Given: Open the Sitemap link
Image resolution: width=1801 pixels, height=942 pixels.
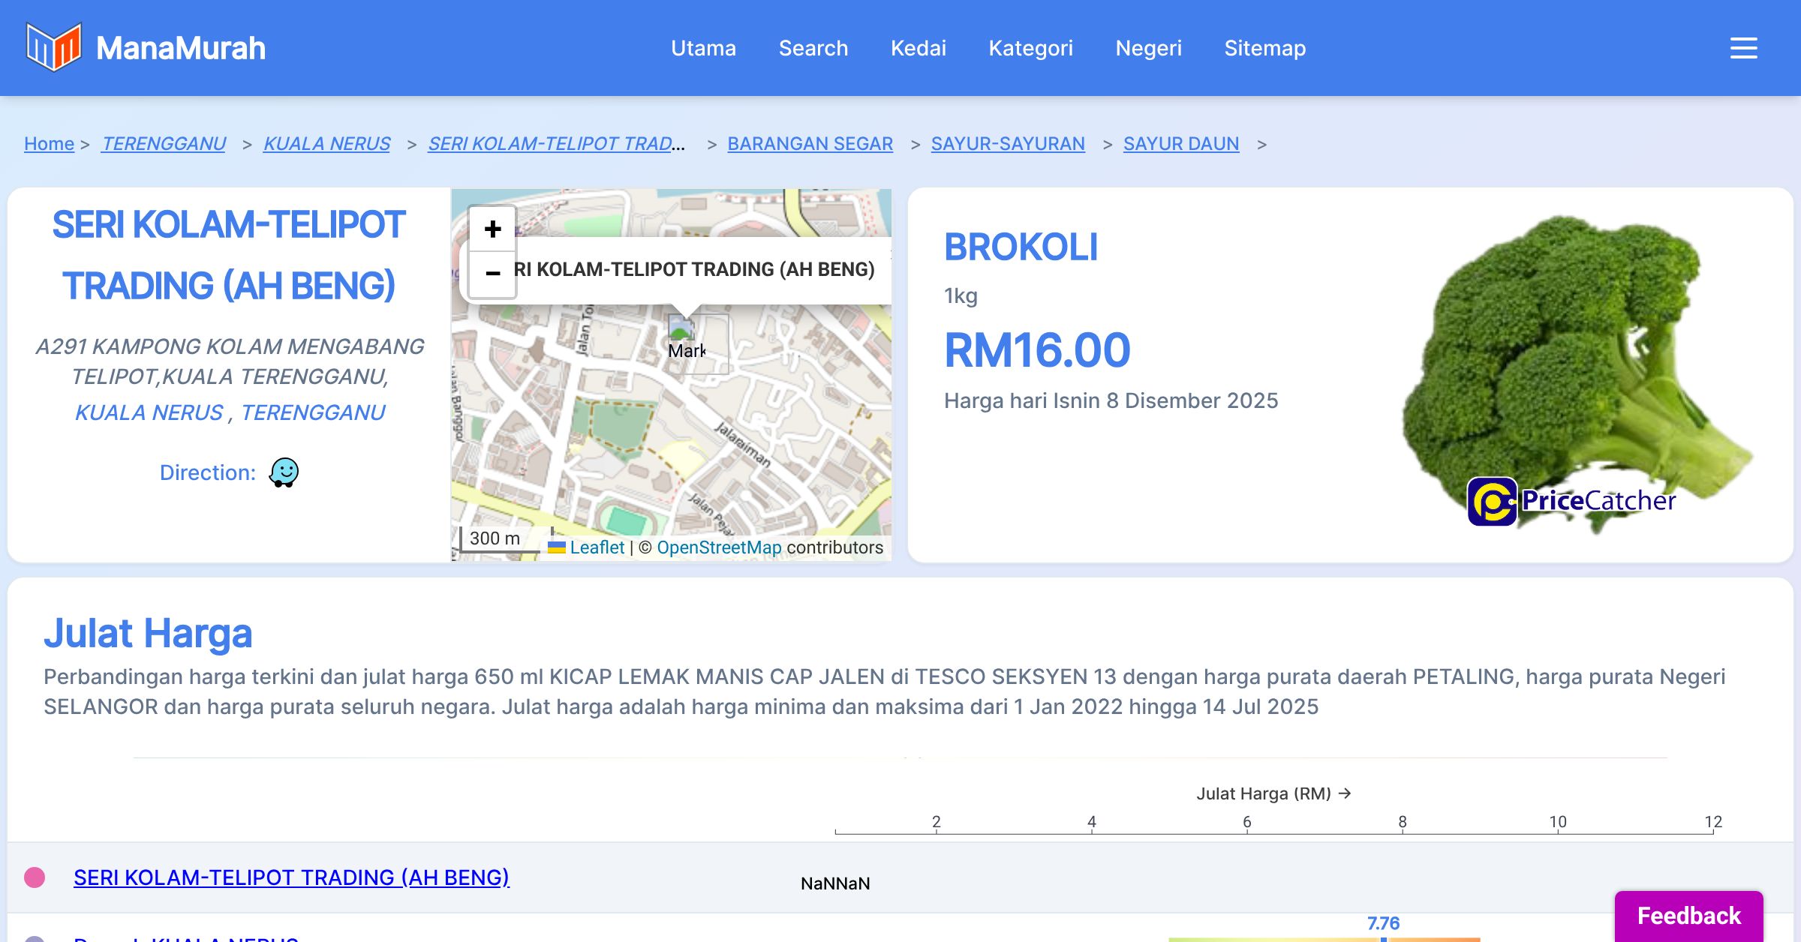Looking at the screenshot, I should point(1264,48).
